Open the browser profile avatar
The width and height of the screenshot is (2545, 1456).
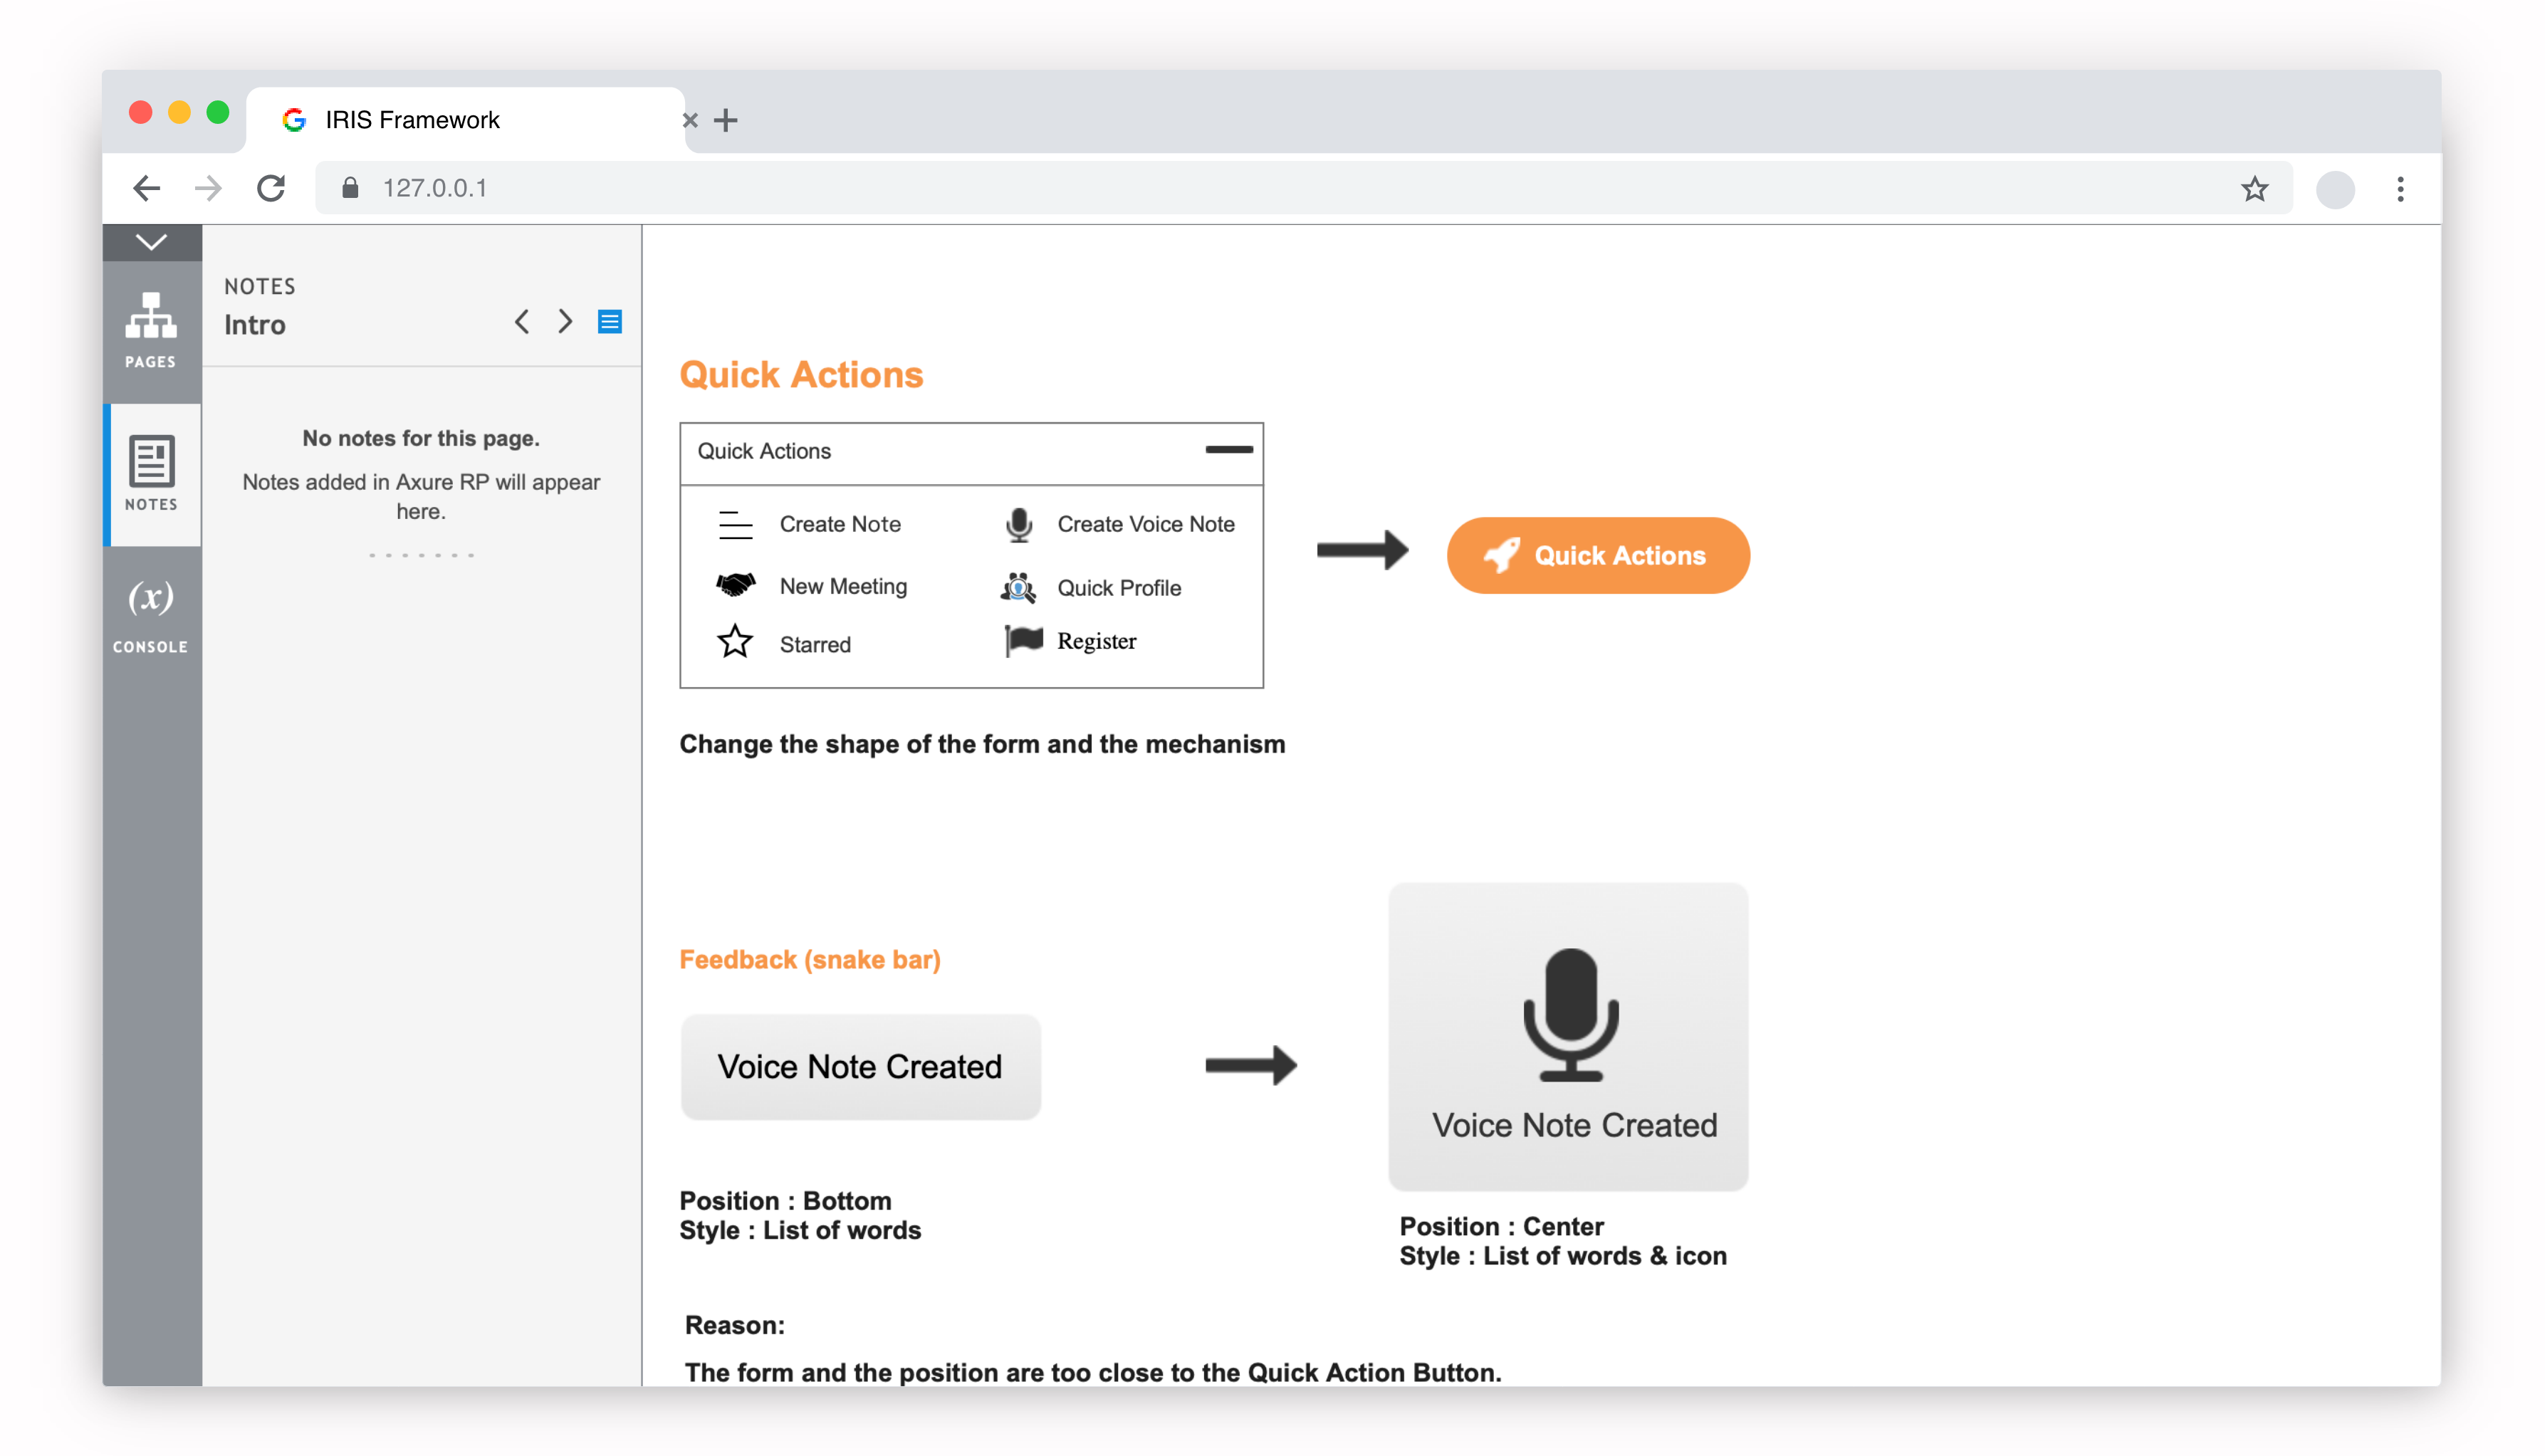pyautogui.click(x=2335, y=189)
